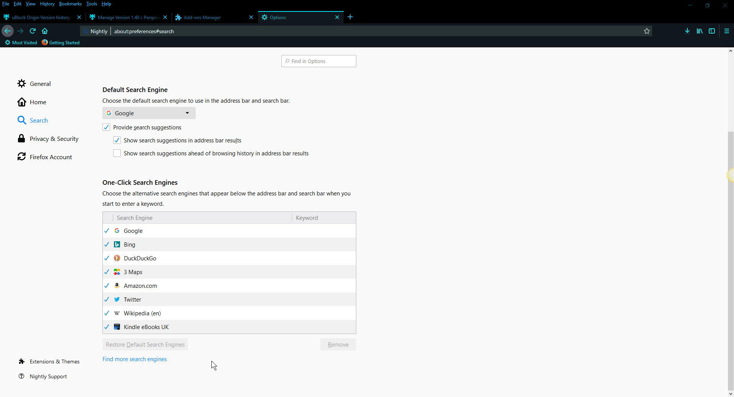Open Extensions & Themes
The width and height of the screenshot is (734, 397).
[x=54, y=361]
